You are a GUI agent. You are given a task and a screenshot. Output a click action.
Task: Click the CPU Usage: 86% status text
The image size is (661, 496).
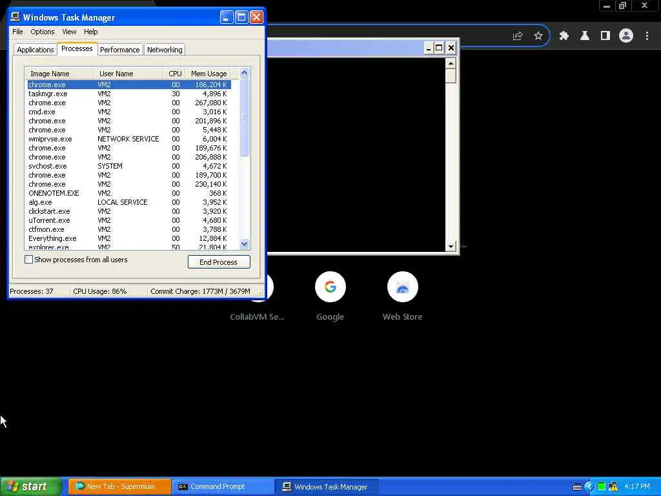pyautogui.click(x=100, y=291)
